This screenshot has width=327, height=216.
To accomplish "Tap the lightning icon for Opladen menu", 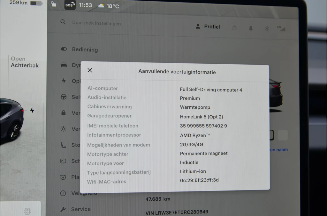I will click(64, 81).
